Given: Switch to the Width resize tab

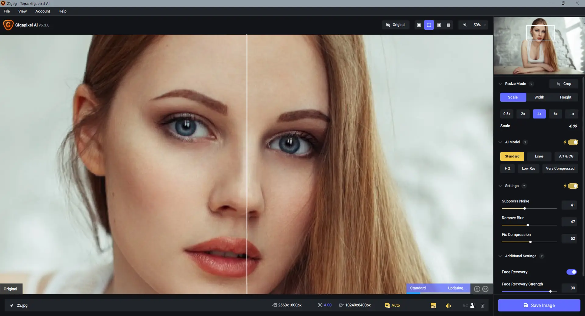Looking at the screenshot, I should click(539, 97).
